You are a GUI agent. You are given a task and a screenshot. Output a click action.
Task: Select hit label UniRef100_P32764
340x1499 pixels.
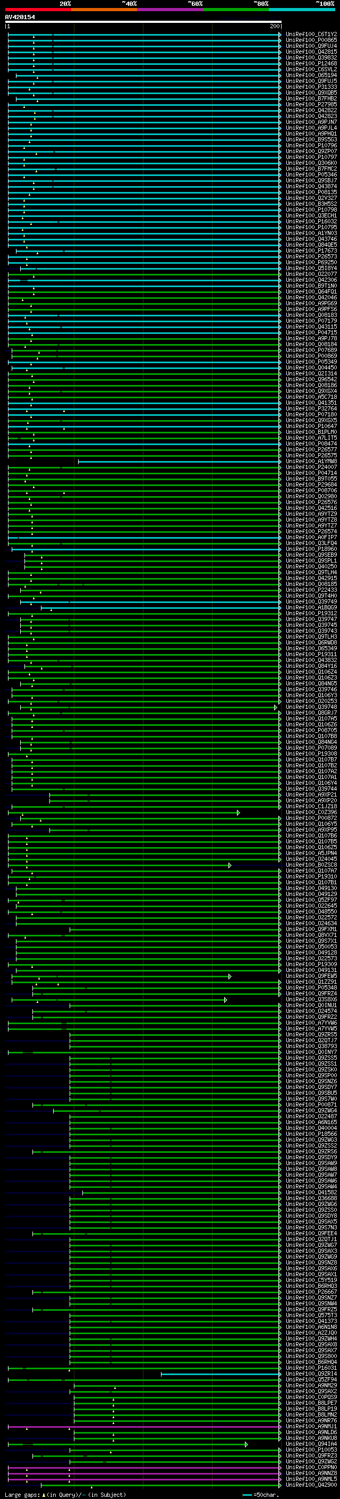[x=311, y=408]
